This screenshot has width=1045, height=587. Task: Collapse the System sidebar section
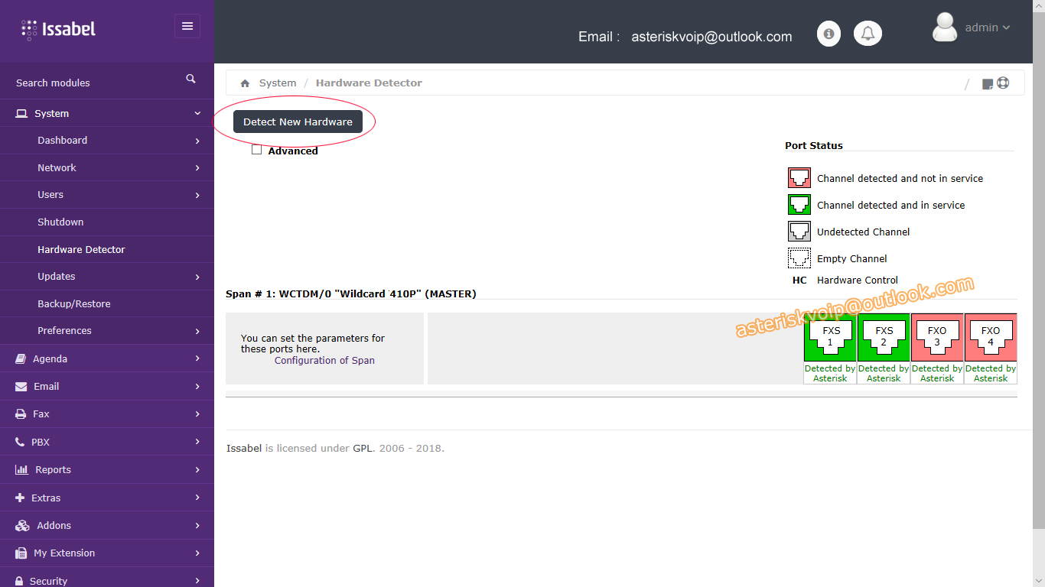107,113
